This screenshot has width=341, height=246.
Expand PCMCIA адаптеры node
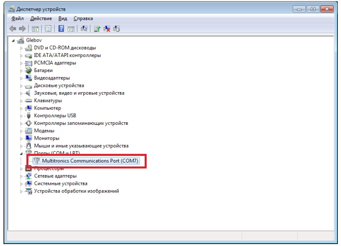point(21,63)
